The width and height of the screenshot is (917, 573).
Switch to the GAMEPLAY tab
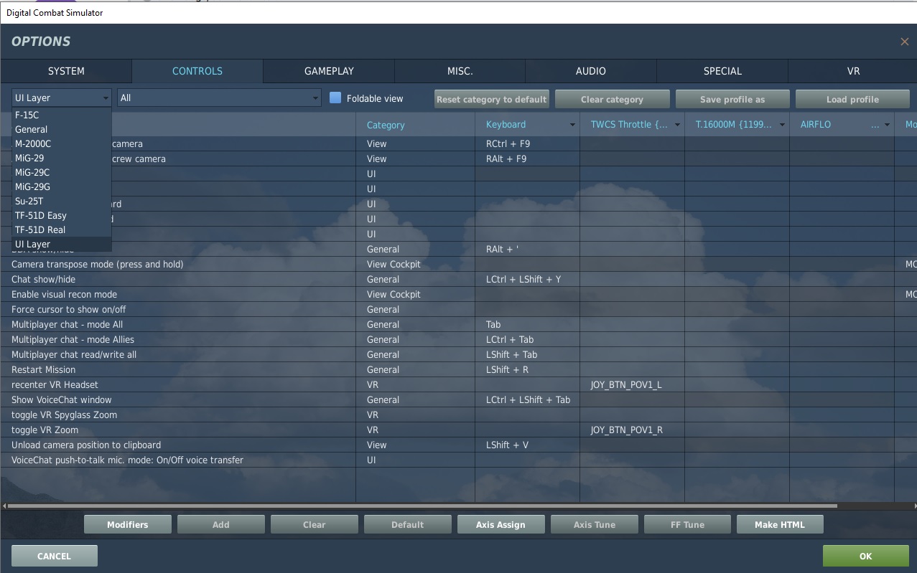click(329, 71)
